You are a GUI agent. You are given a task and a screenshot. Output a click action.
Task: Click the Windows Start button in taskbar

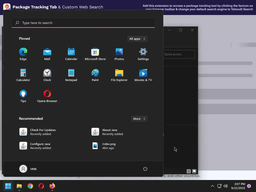tap(8, 186)
